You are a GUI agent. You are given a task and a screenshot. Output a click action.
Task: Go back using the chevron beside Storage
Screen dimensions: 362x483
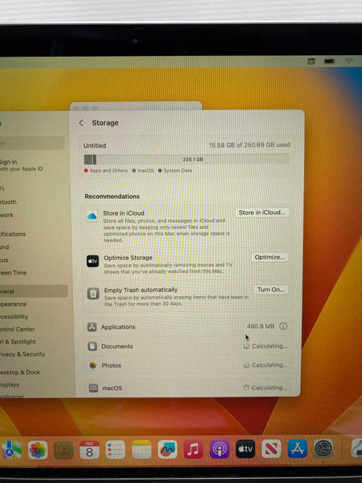pos(81,123)
